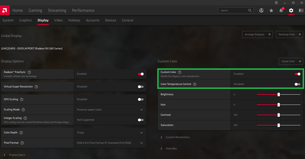Click the Global Display heading
305x159 pixels.
pyautogui.click(x=11, y=36)
